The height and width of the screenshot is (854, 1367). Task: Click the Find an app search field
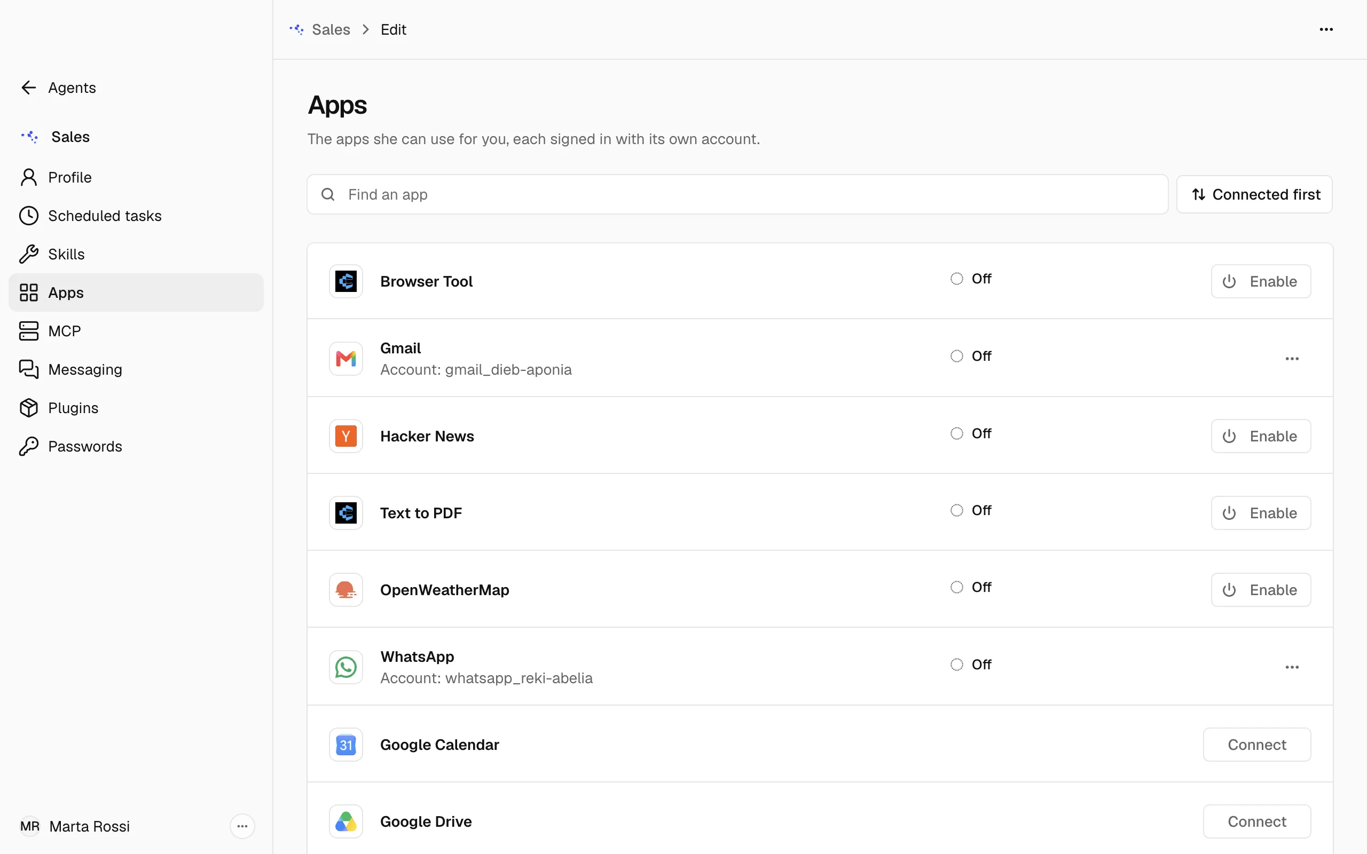pyautogui.click(x=737, y=194)
